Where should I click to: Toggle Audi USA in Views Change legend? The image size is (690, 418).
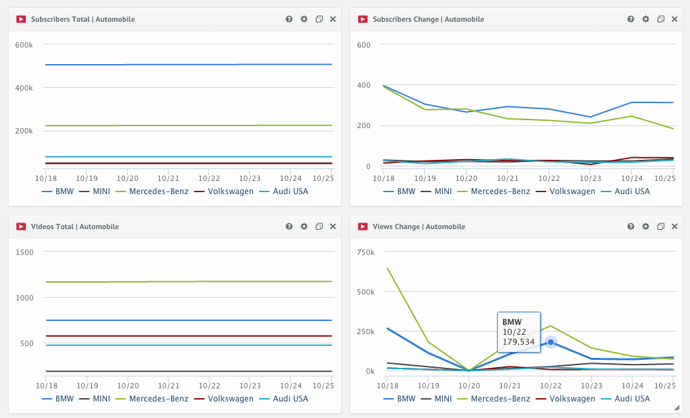(x=625, y=399)
